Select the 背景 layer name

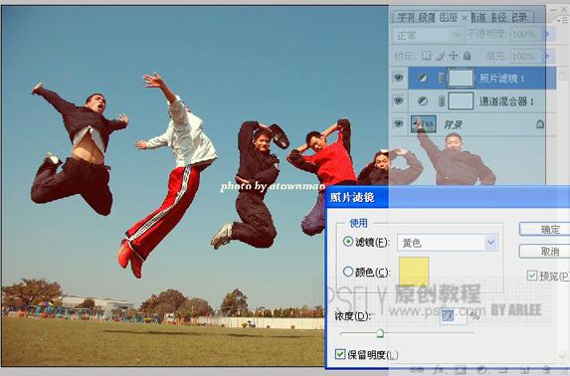click(453, 124)
